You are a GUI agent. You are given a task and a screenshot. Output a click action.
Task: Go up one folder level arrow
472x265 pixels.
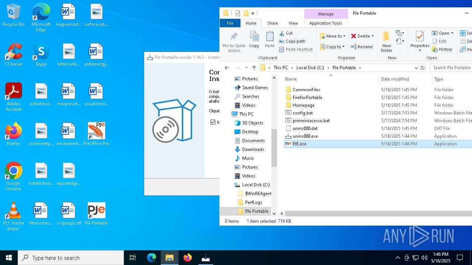coord(254,68)
